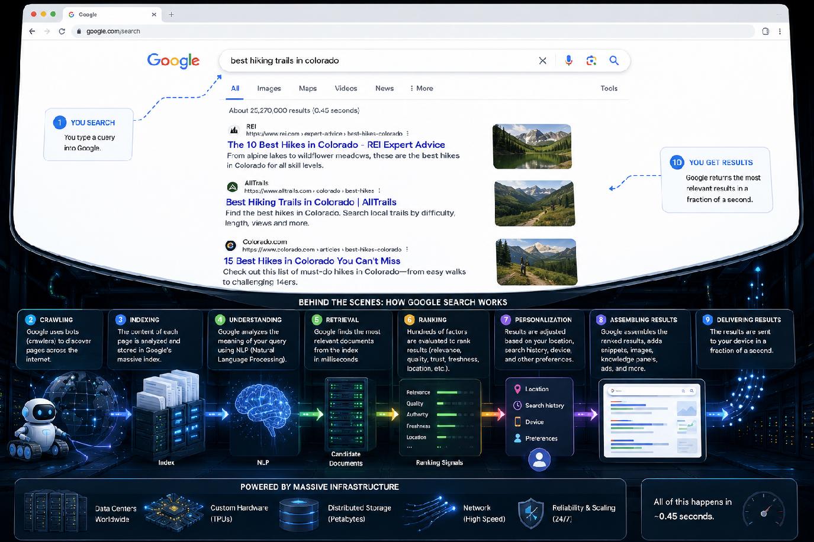Click the speedometer gauge icon
Image resolution: width=814 pixels, height=542 pixels.
point(764,512)
